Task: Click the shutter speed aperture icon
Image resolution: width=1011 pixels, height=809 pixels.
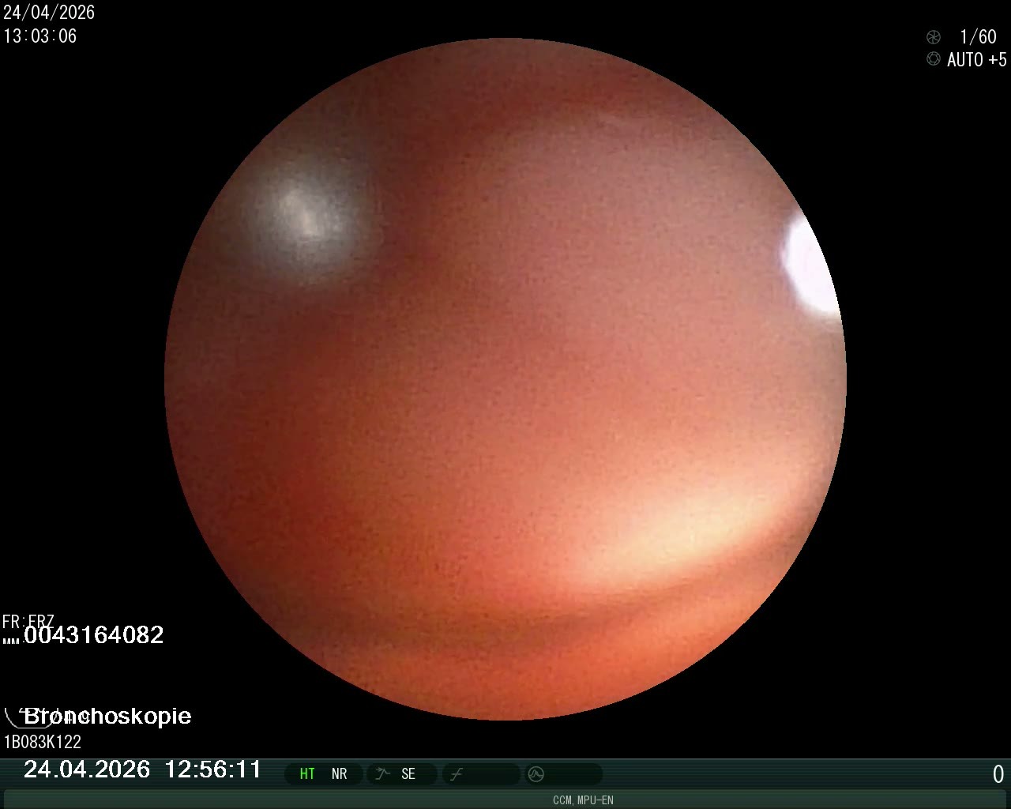Action: tap(934, 37)
